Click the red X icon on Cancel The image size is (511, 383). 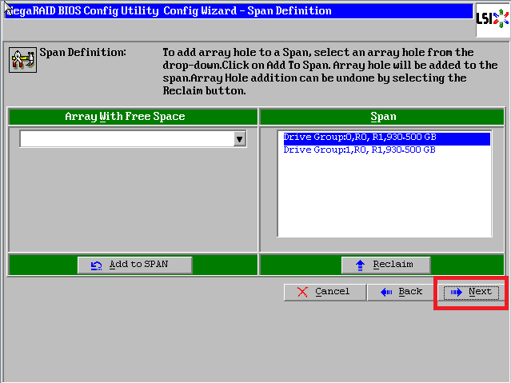[x=301, y=292]
